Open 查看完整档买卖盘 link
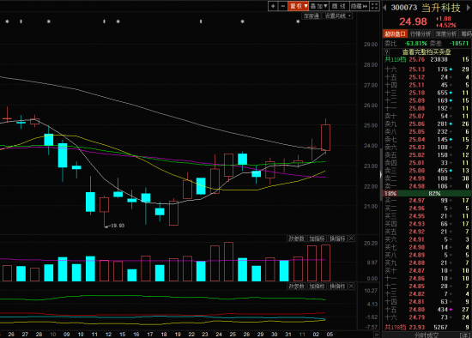This screenshot has height=338, width=472. click(x=427, y=52)
